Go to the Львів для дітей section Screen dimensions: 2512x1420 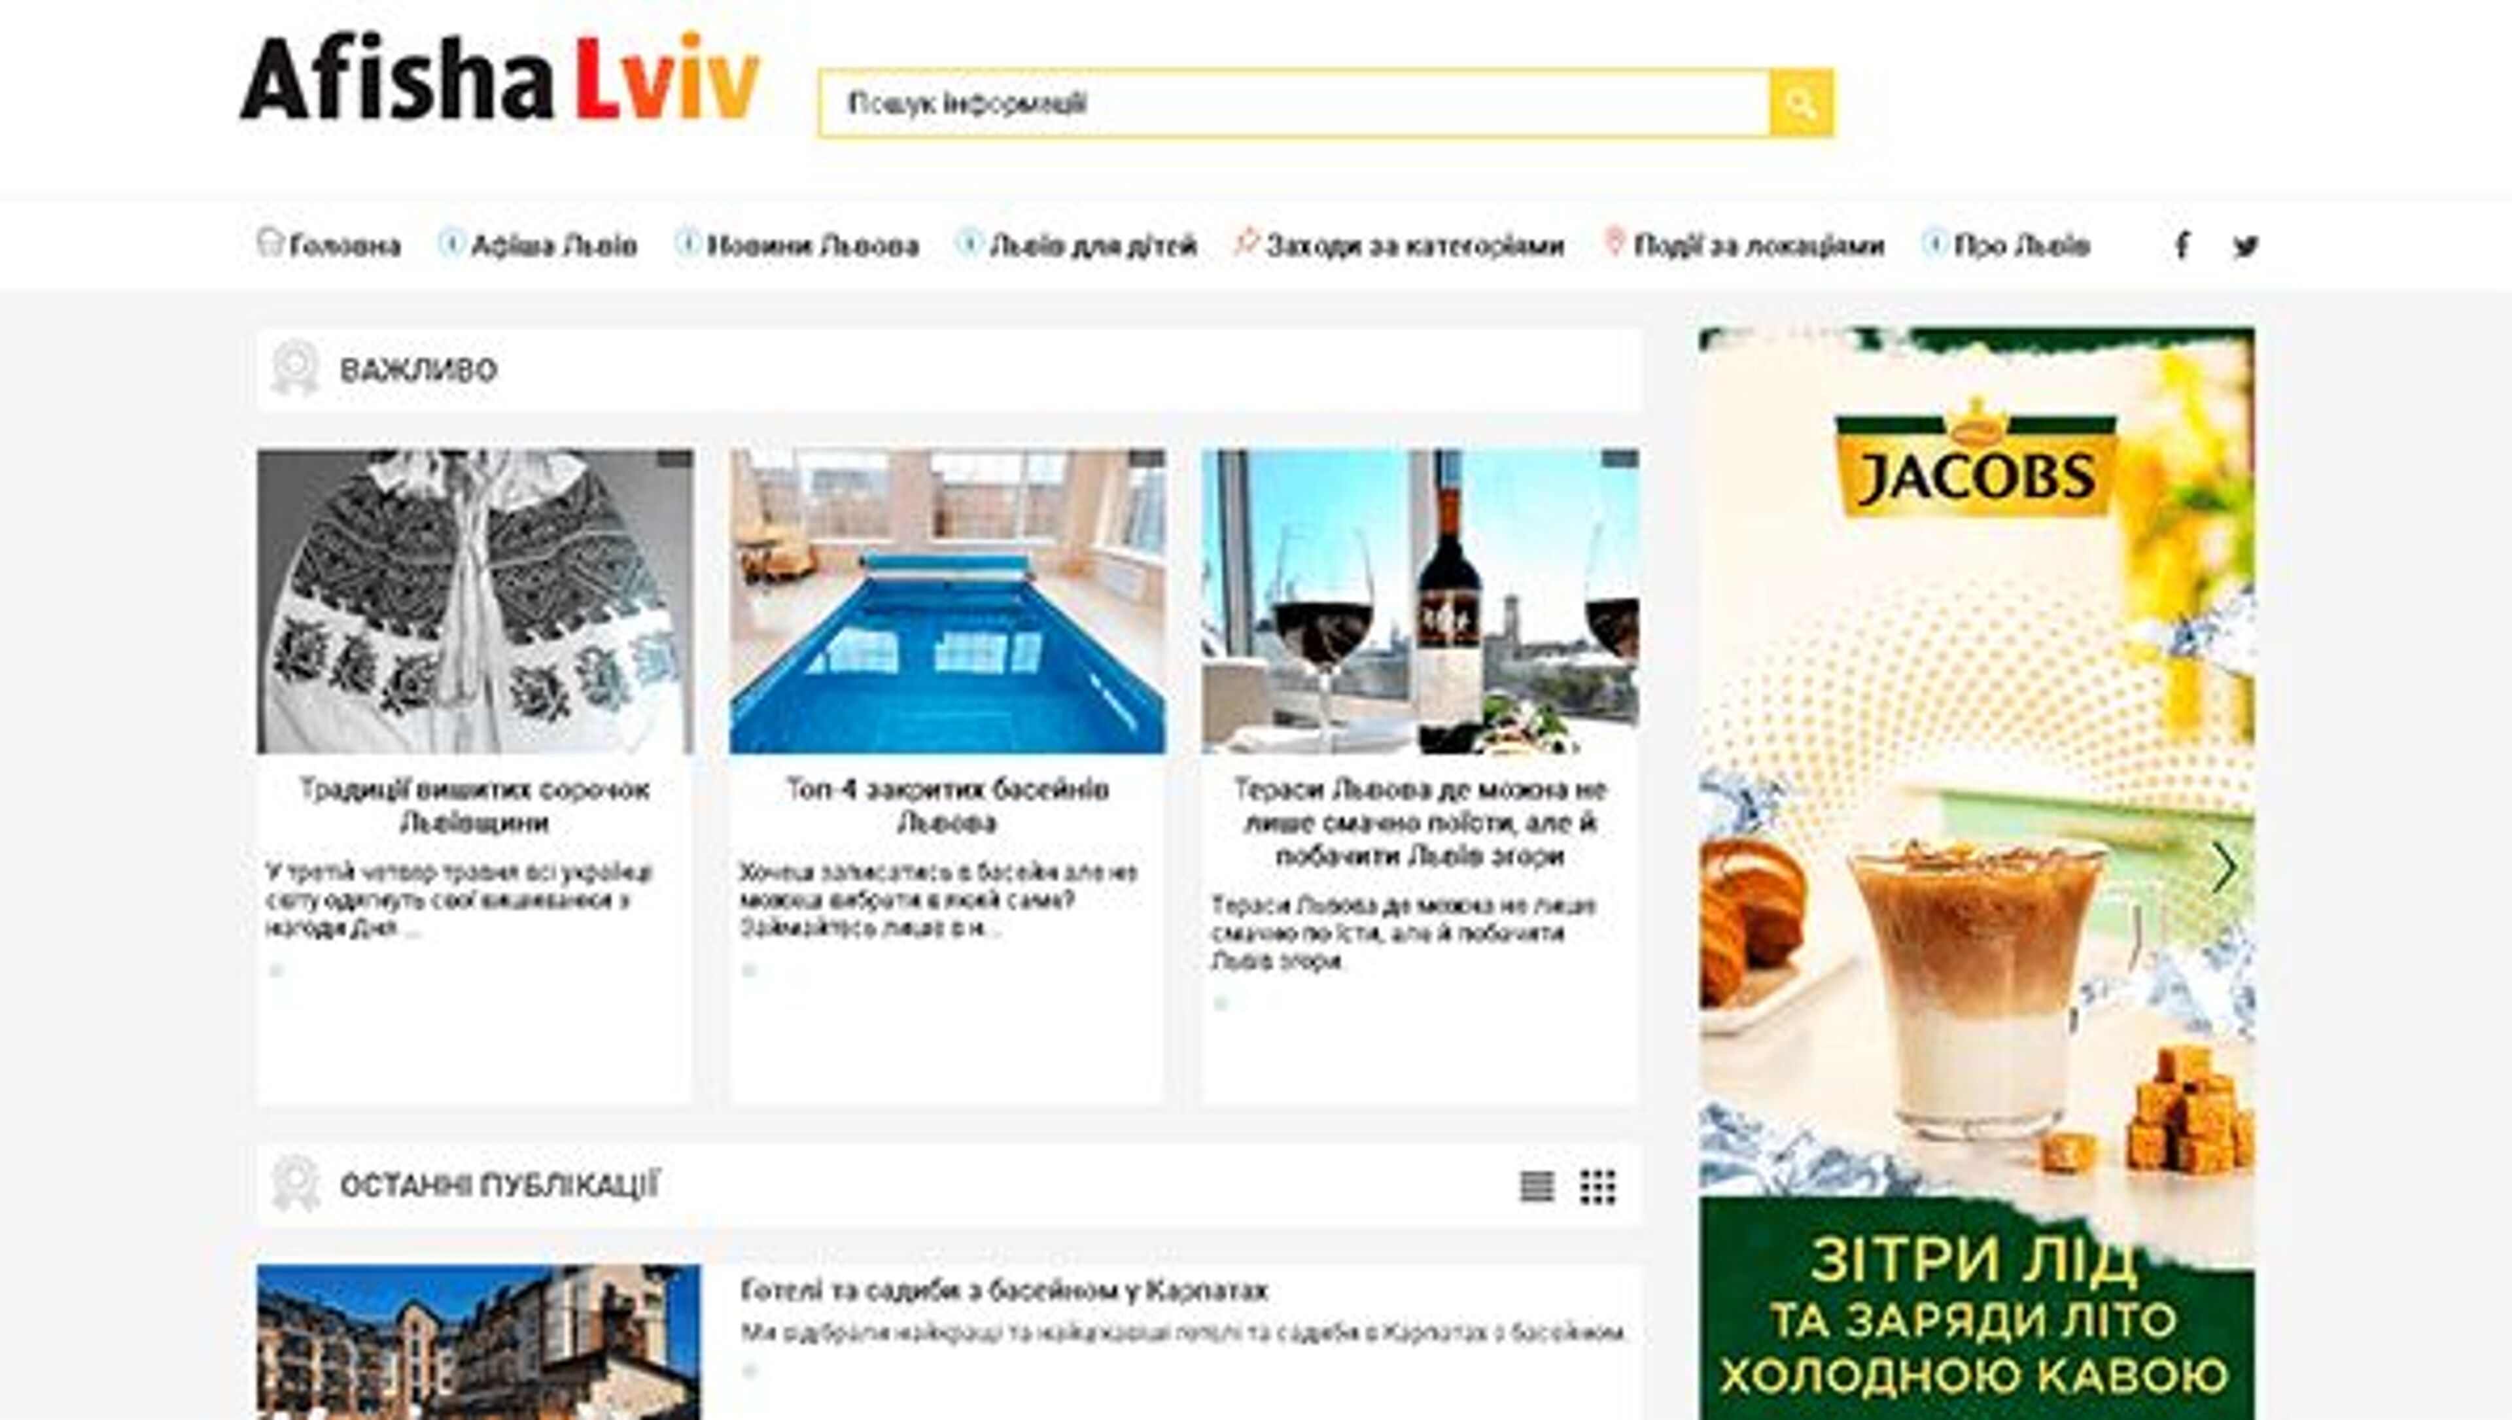coord(1092,245)
